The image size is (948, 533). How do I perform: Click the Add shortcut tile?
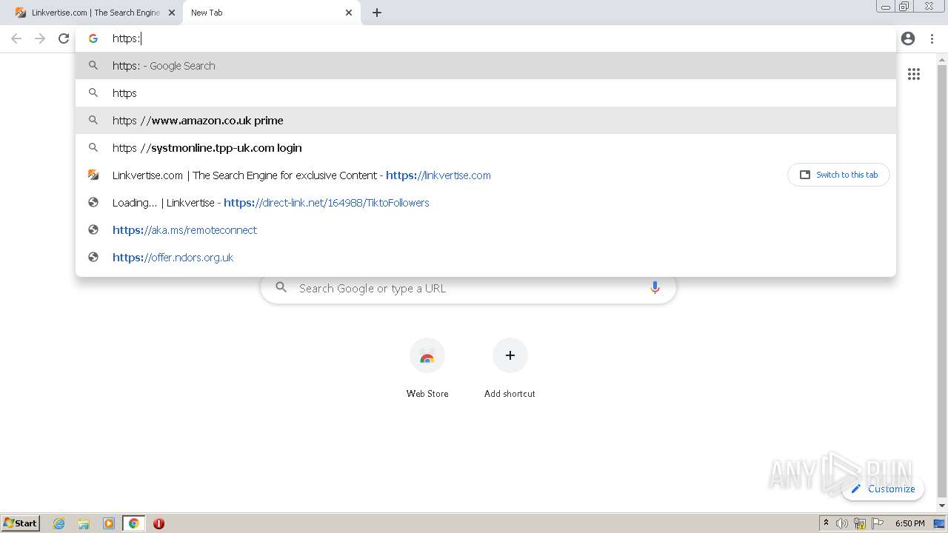tap(510, 369)
